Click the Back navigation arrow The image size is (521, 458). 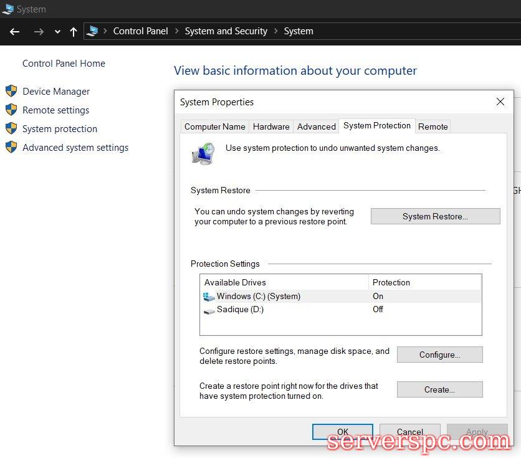(15, 31)
